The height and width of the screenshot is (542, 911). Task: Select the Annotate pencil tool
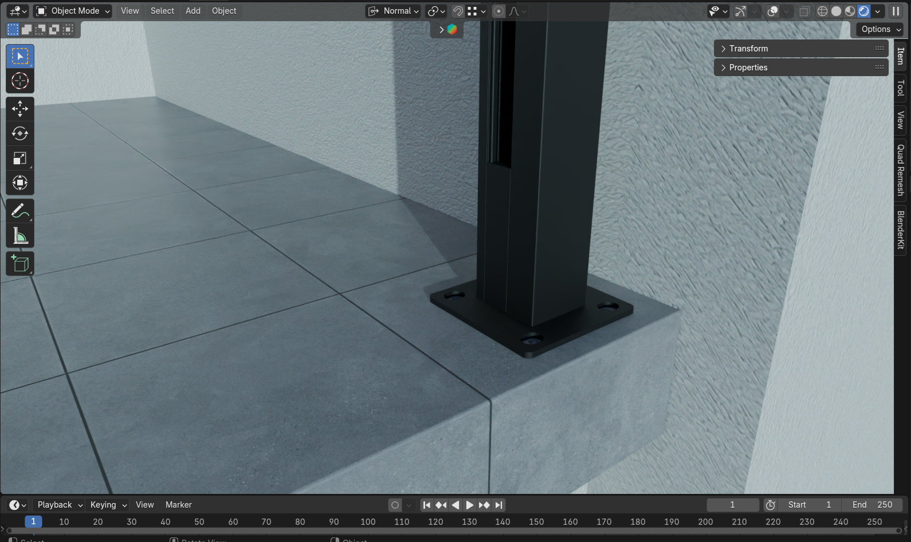pyautogui.click(x=20, y=211)
